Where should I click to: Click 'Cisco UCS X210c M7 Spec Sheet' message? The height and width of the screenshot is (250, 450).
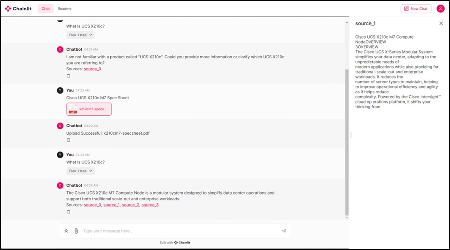[97, 98]
